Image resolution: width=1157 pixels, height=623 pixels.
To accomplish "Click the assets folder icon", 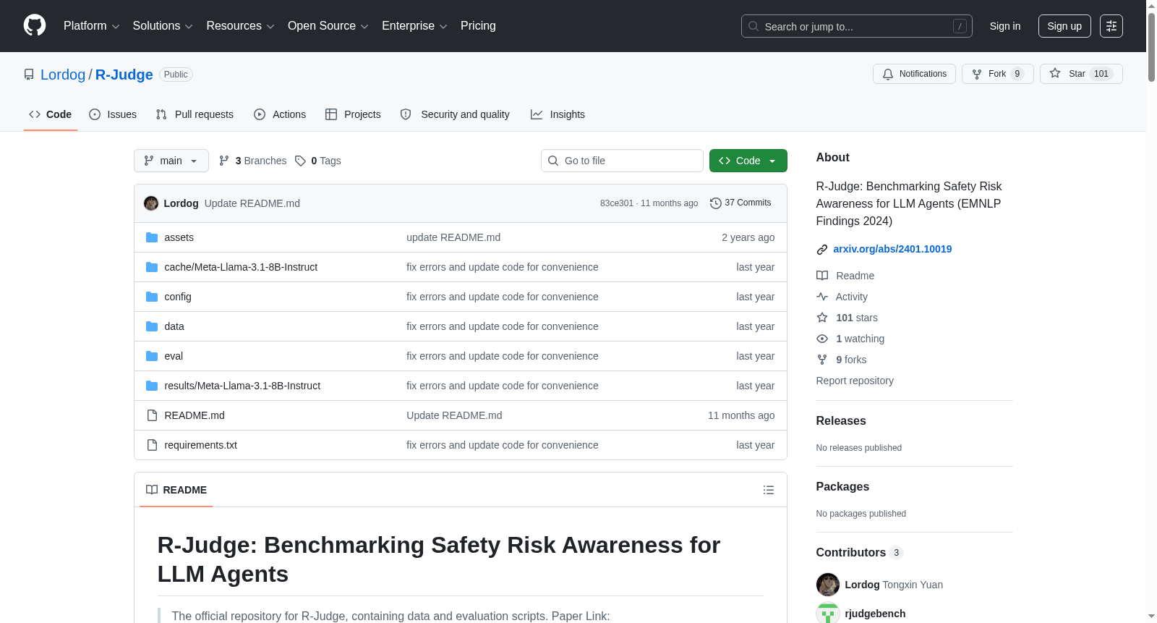I will (x=152, y=237).
